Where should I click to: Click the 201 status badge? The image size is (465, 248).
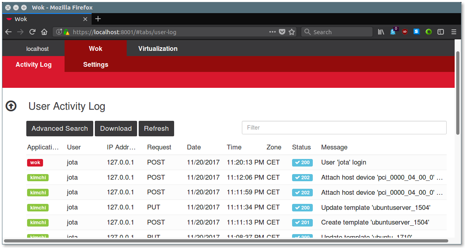tap(302, 223)
